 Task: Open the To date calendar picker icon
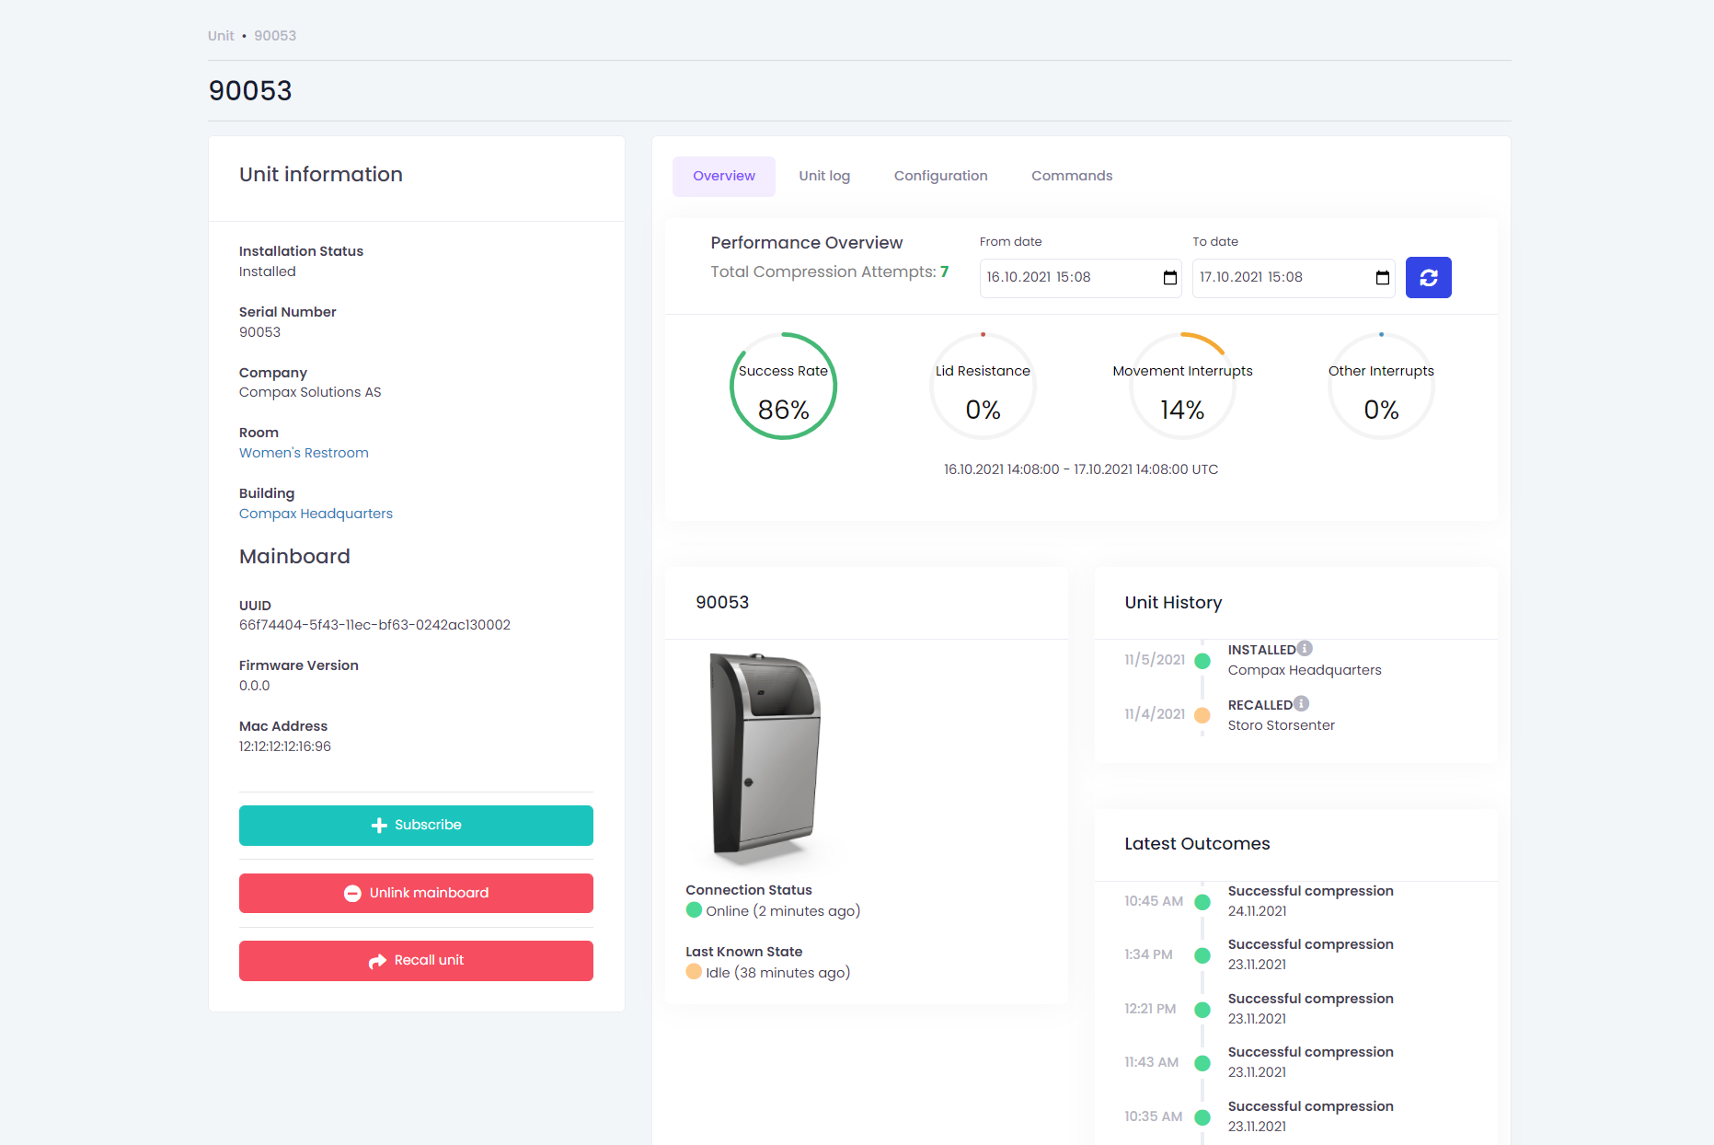(x=1382, y=278)
